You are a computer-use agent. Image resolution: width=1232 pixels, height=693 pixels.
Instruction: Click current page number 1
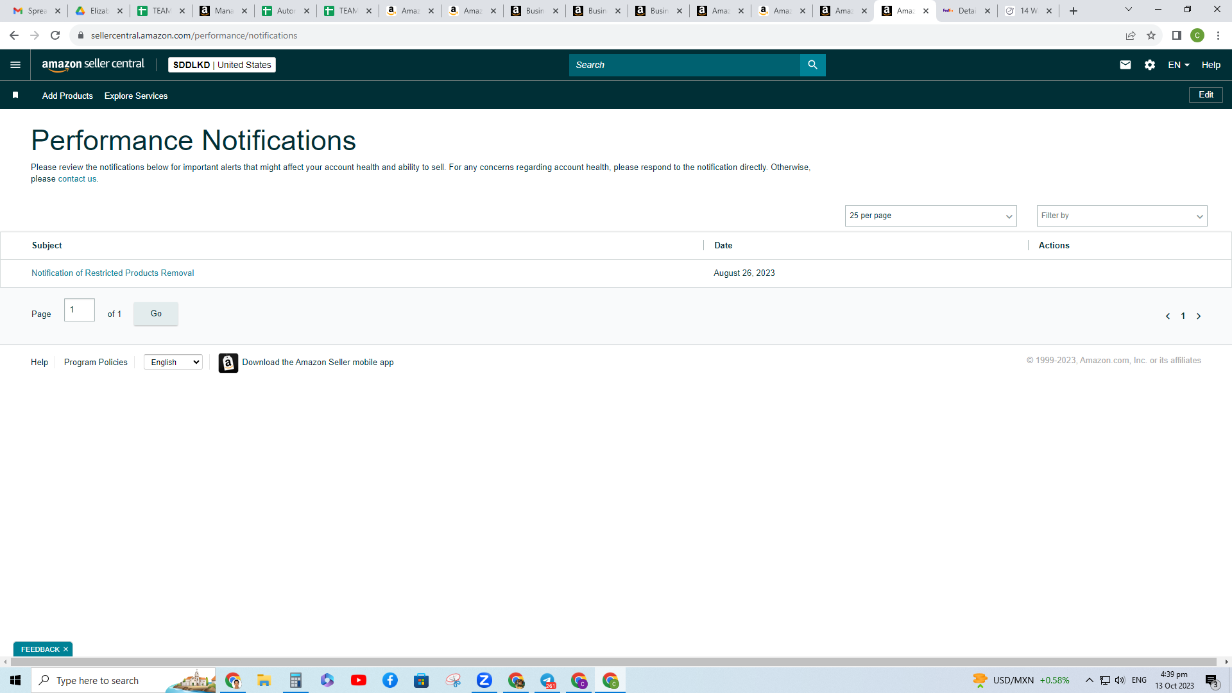point(1183,316)
